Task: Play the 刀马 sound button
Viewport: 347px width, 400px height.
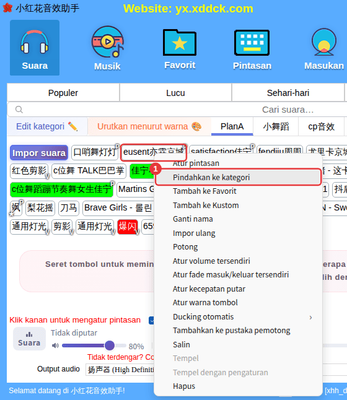Action: pyautogui.click(x=69, y=208)
